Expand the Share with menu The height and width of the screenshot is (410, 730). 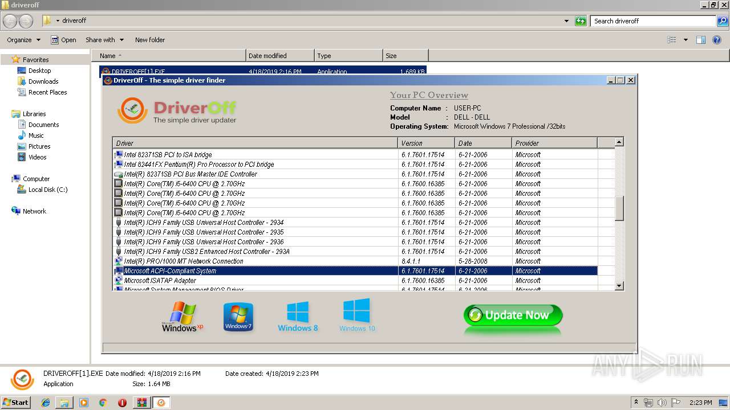click(104, 40)
